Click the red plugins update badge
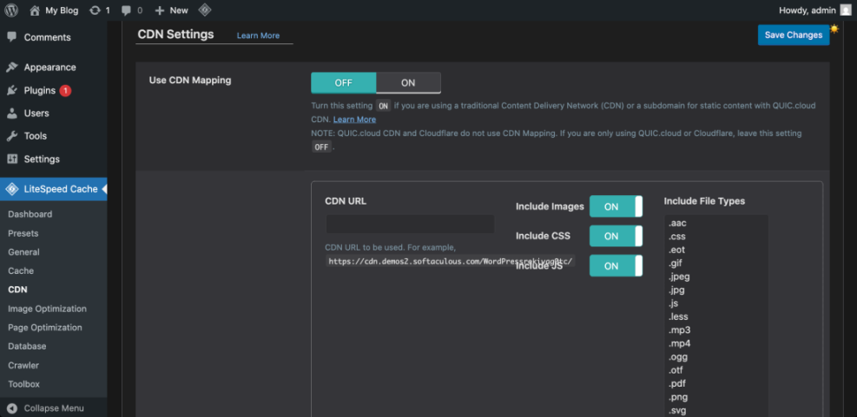This screenshot has height=417, width=857. pyautogui.click(x=65, y=91)
